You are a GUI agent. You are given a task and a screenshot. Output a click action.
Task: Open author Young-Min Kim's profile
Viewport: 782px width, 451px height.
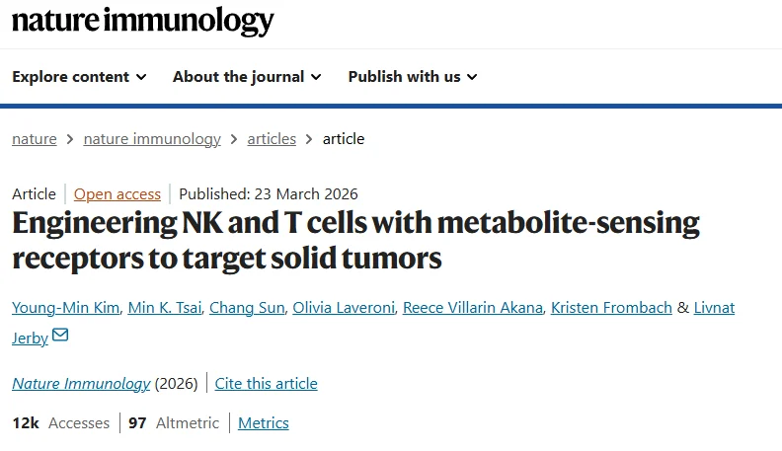click(x=65, y=308)
